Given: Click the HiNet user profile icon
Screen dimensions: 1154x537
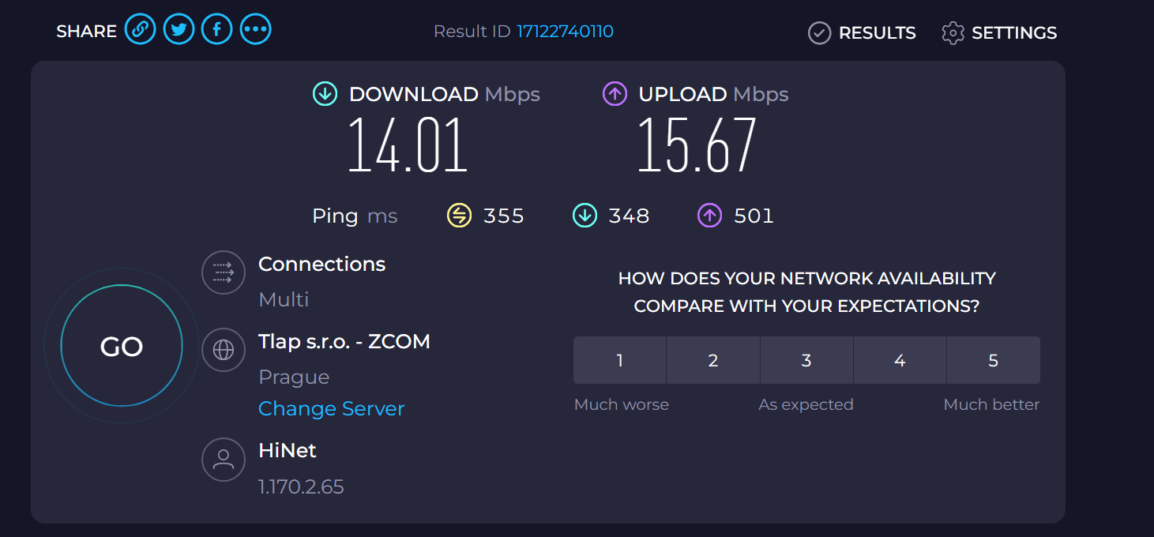Looking at the screenshot, I should [224, 459].
